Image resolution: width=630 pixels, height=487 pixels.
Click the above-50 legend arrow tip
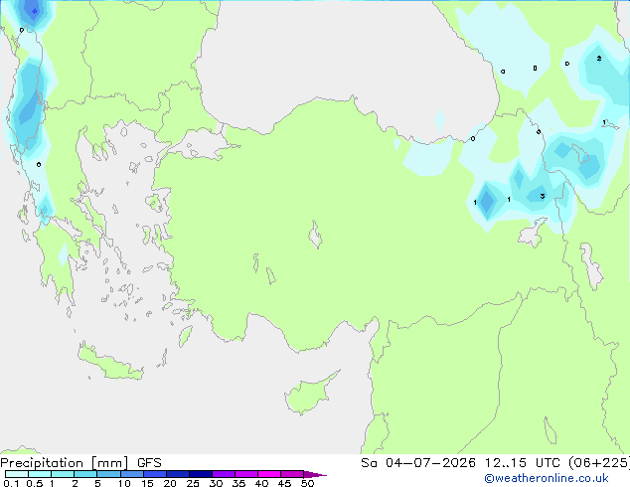315,474
